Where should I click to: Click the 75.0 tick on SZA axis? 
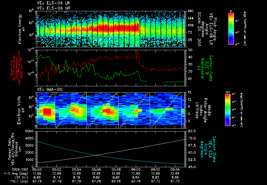pyautogui.click(x=192, y=138)
